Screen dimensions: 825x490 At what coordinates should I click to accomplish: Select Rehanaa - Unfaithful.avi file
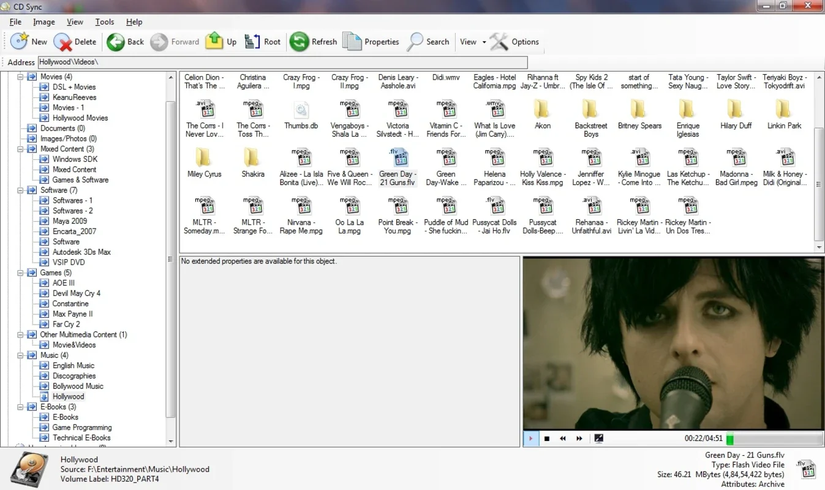pos(591,216)
